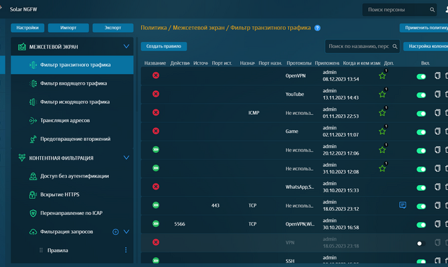Screen dimensions: 448x267
Task: Click the deny icon in WhatsApp row
Action: point(156,186)
